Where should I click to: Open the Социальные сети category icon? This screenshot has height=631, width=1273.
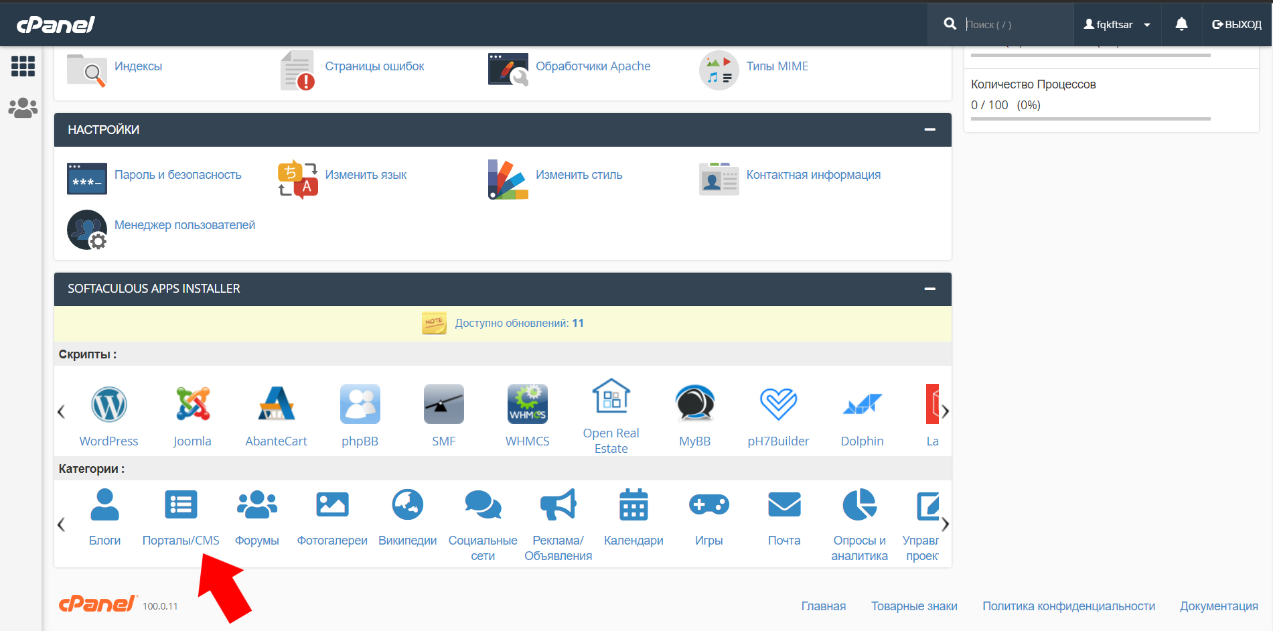pos(483,505)
